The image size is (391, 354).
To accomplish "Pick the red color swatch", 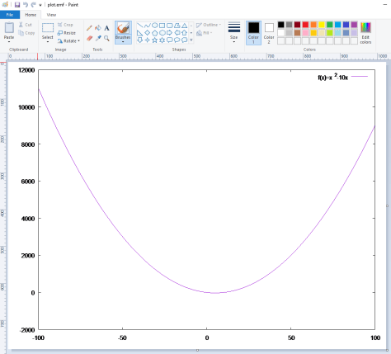I will click(305, 25).
